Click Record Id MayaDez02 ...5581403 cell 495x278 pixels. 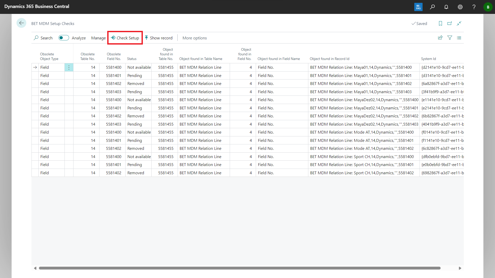pyautogui.click(x=364, y=124)
